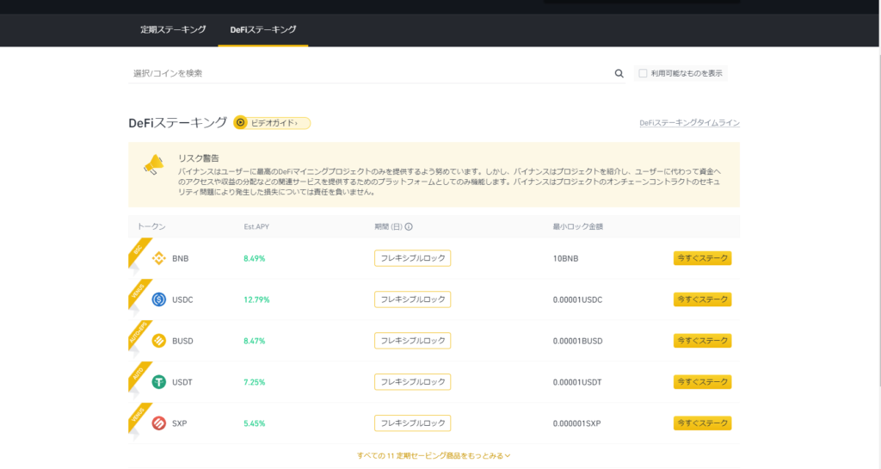Click the USDT coin icon
The height and width of the screenshot is (469, 881).
[x=159, y=382]
